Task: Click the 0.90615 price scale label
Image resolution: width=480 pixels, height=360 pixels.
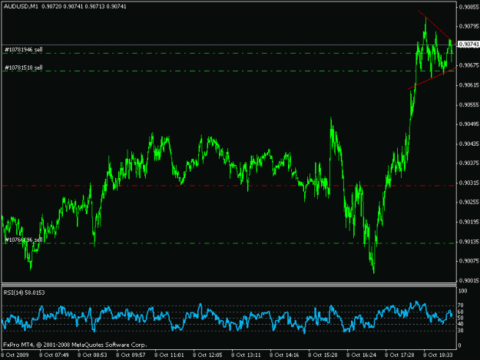Action: click(x=468, y=85)
